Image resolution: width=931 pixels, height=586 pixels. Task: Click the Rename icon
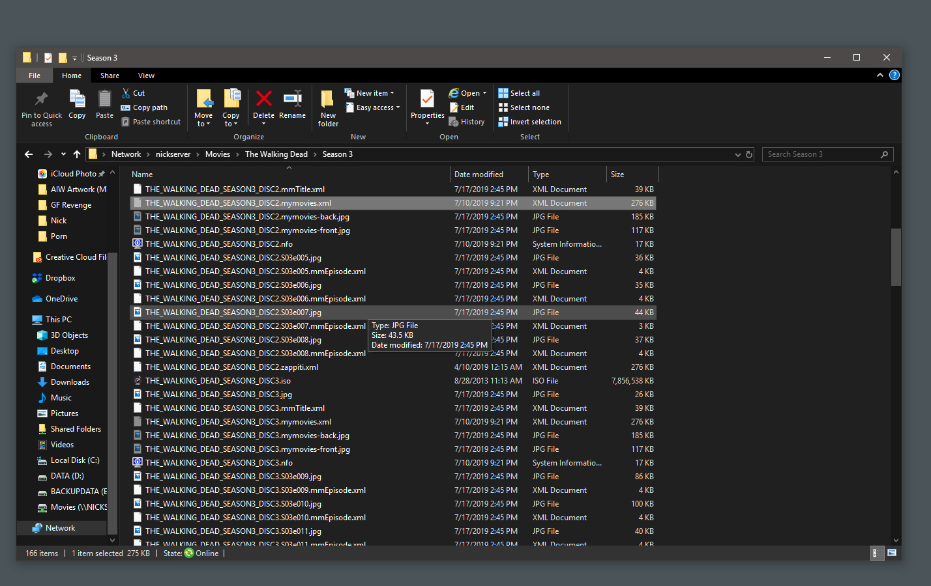tap(293, 98)
